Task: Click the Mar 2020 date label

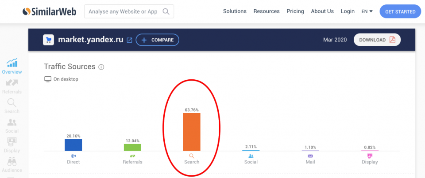Action: point(335,40)
